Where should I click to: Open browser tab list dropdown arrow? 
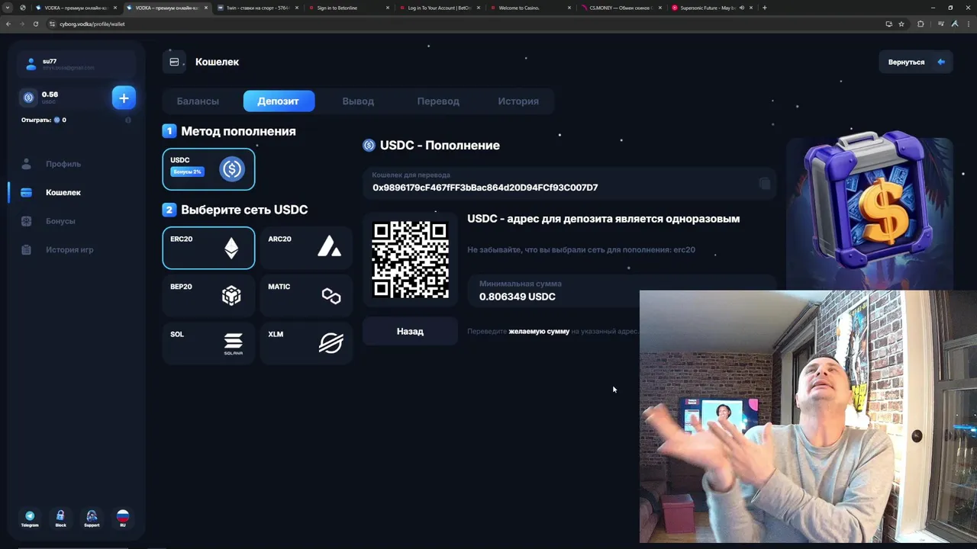(x=8, y=8)
